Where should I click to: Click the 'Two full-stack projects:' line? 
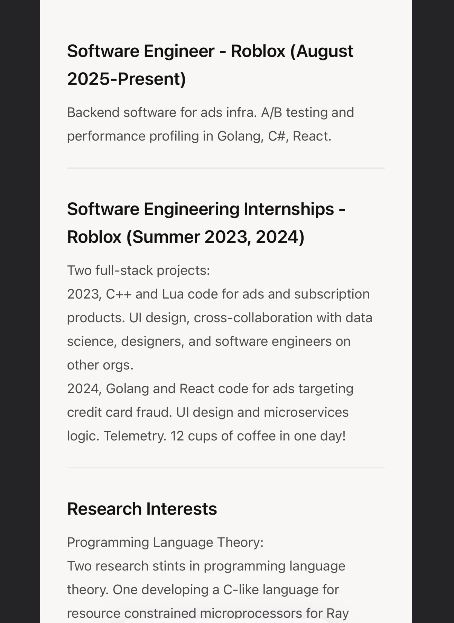tap(138, 270)
